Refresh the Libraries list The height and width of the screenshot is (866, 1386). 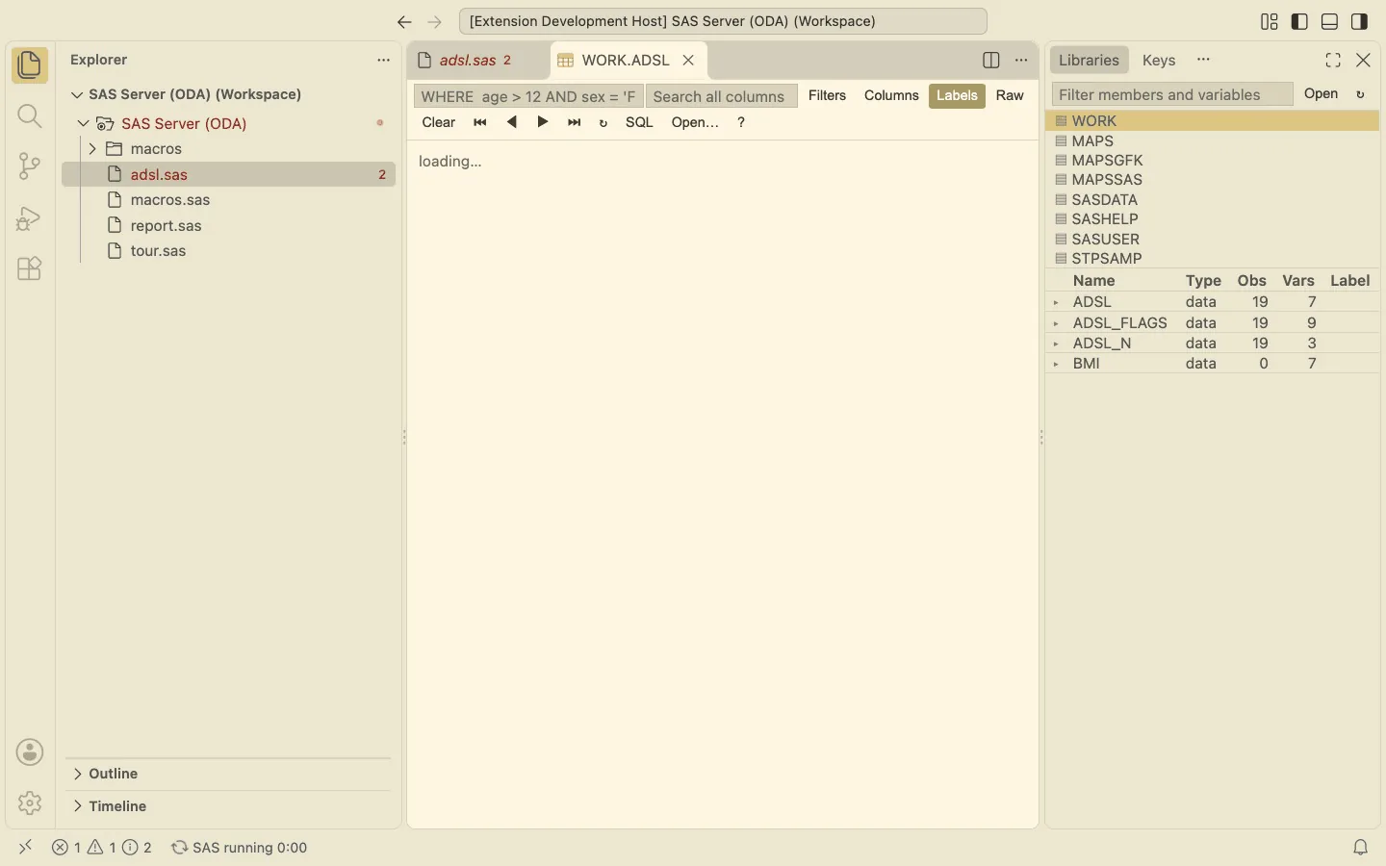[1361, 94]
